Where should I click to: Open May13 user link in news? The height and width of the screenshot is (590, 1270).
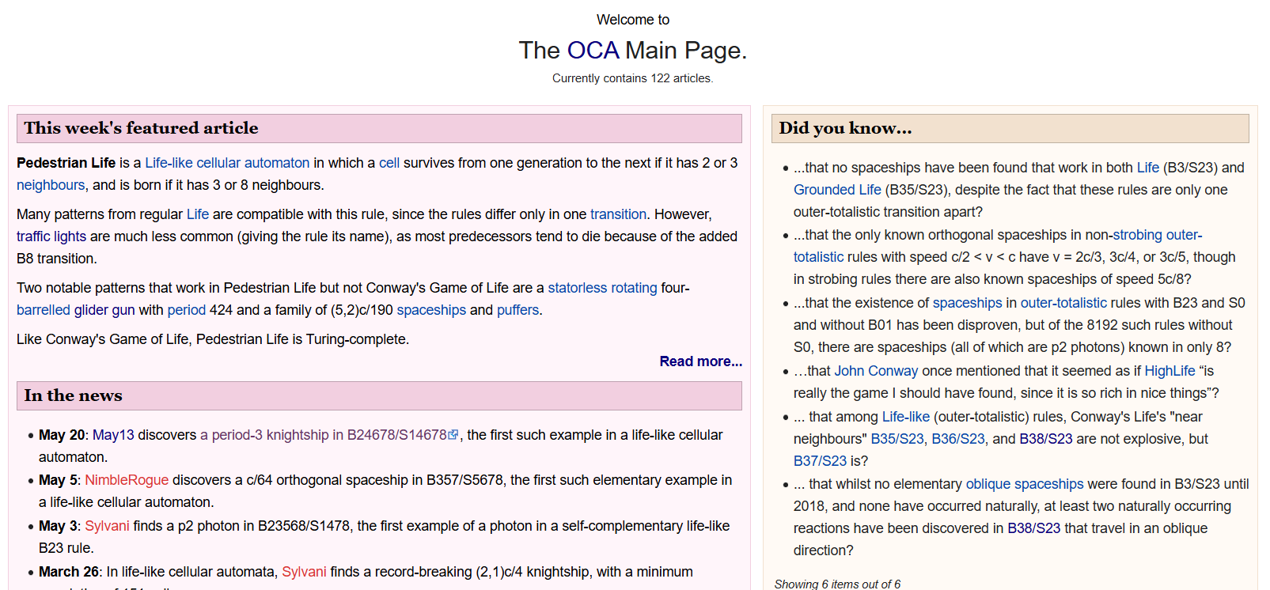tap(113, 435)
